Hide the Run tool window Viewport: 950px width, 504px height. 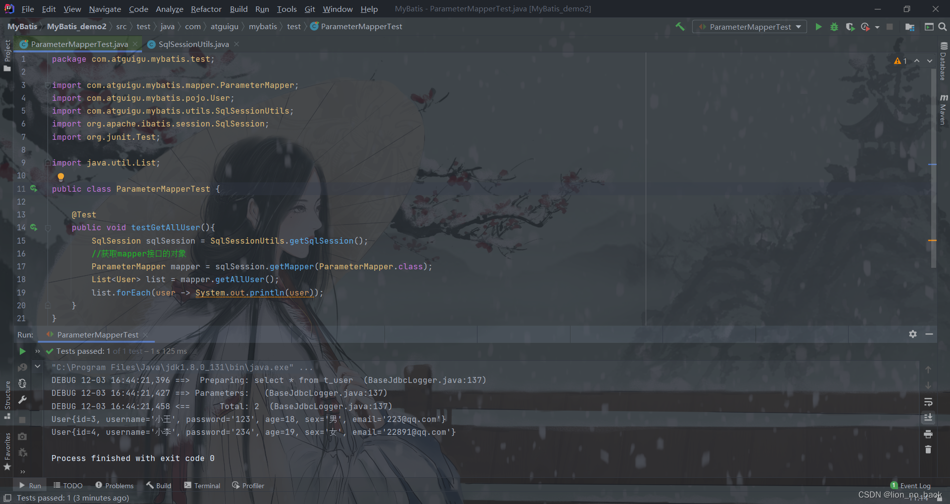[x=929, y=334]
